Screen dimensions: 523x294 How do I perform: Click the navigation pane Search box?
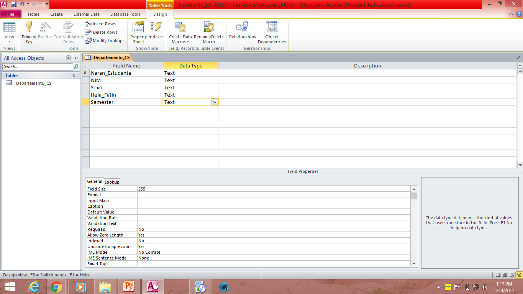[x=38, y=67]
